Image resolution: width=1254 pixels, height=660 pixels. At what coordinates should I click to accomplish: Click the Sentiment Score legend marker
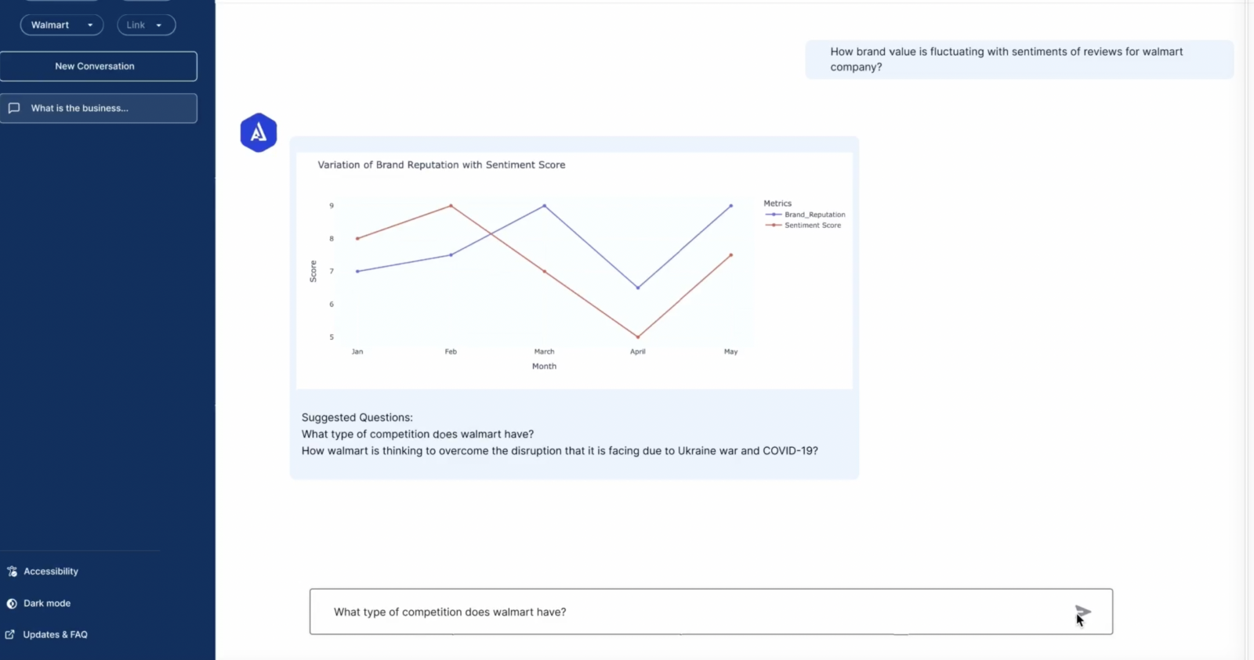coord(774,225)
